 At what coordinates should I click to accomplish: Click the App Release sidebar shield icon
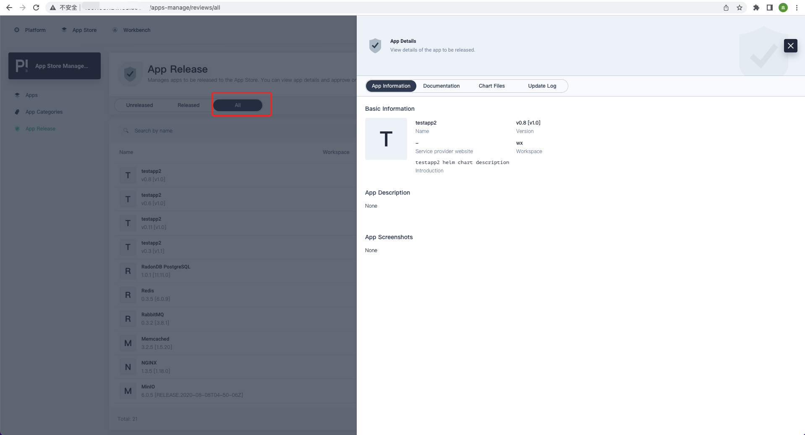click(x=17, y=129)
